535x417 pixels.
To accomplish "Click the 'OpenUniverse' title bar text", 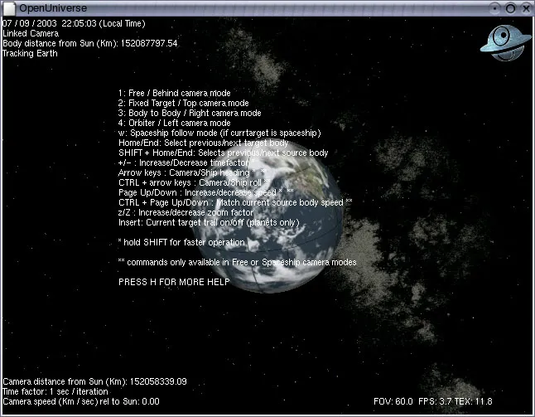I will point(53,8).
